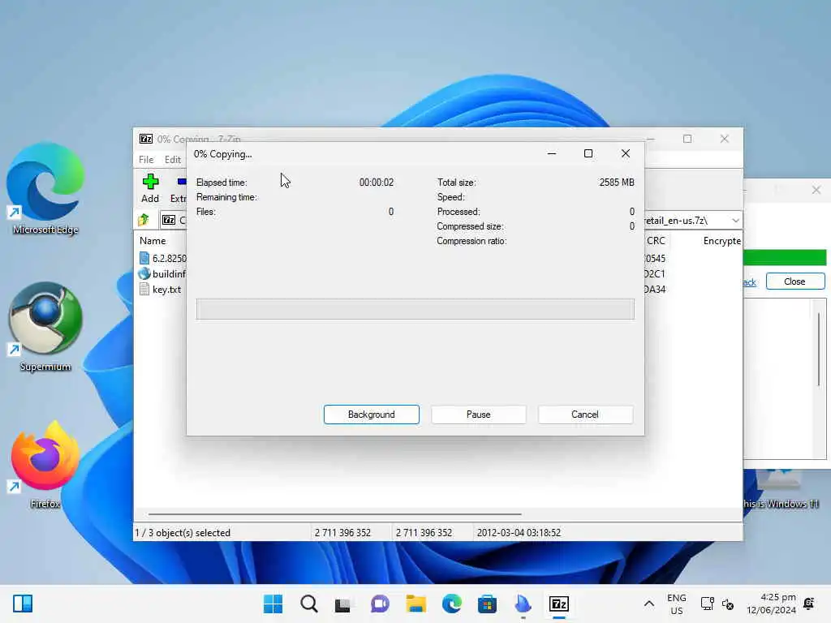Click the Background button
The image size is (831, 623).
(x=372, y=415)
